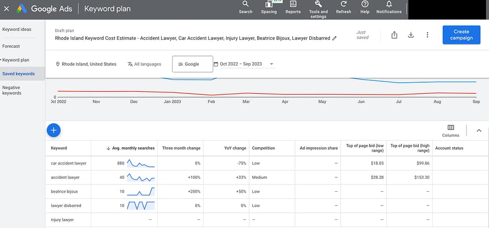Sort by YoY change column
Viewport: 489px width, 228px height.
(x=235, y=148)
